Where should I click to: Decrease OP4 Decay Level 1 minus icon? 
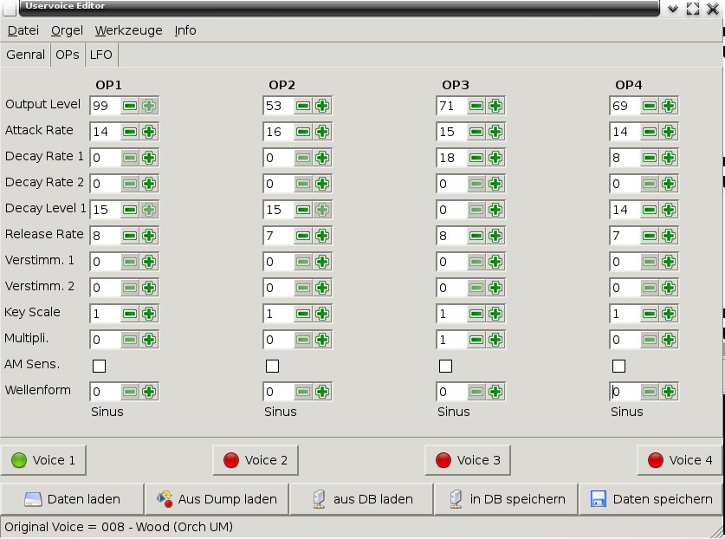click(x=650, y=210)
